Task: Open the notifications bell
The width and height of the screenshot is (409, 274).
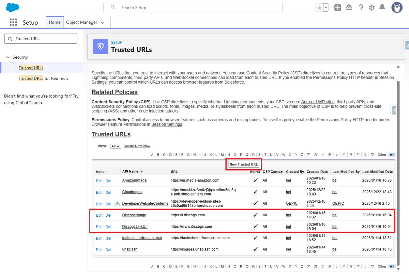Action: tap(382, 8)
